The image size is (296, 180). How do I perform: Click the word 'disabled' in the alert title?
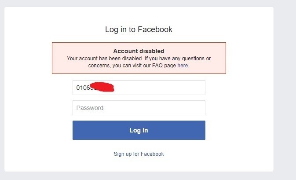pos(152,51)
